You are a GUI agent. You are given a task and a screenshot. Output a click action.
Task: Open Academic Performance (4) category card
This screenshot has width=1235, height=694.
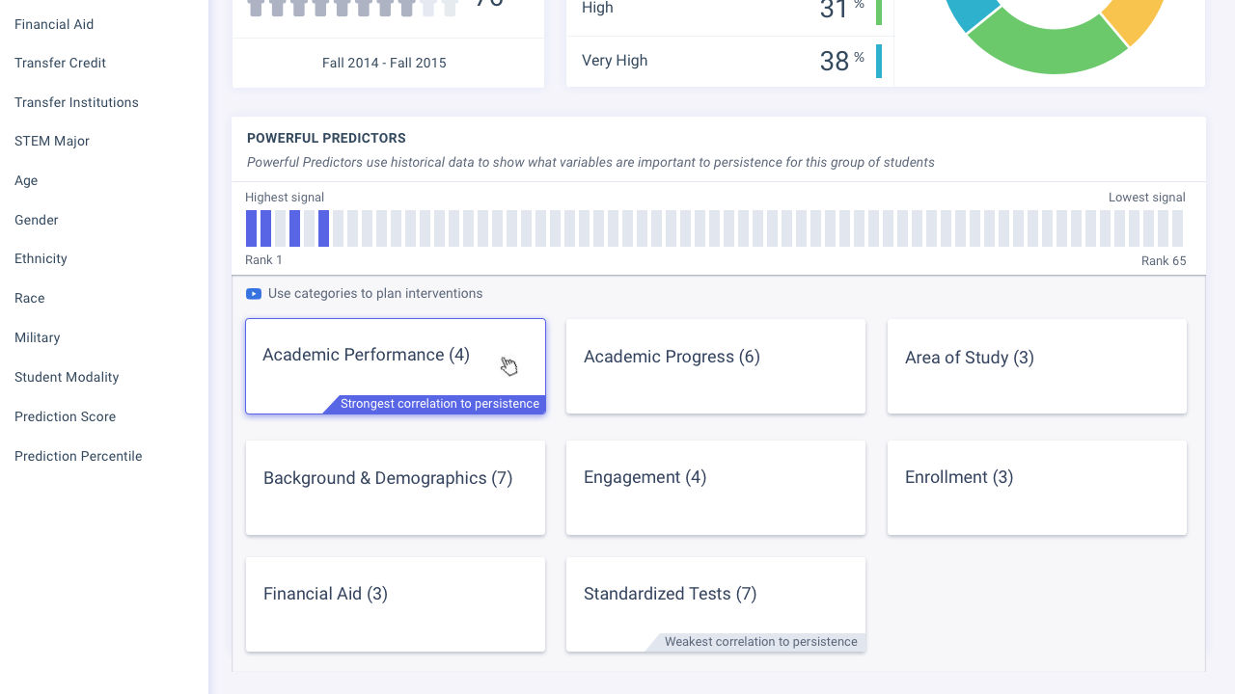[396, 366]
